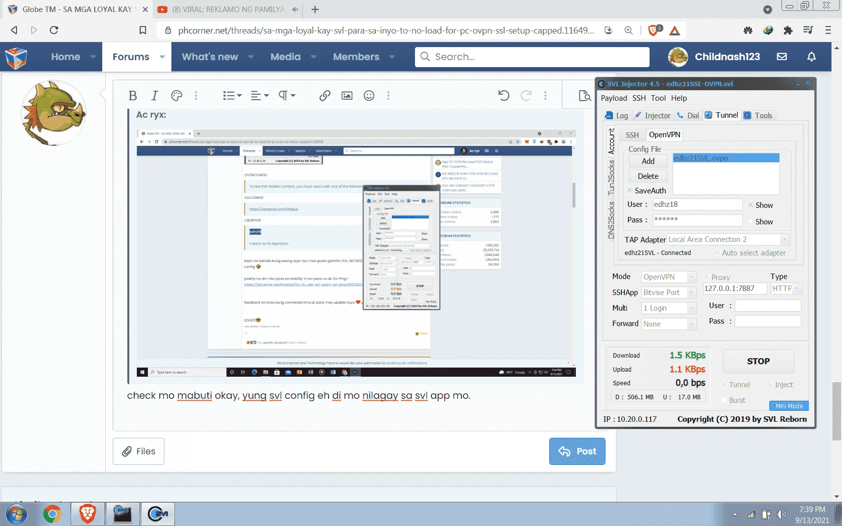Open the Brave Rewards triangle icon

point(675,31)
